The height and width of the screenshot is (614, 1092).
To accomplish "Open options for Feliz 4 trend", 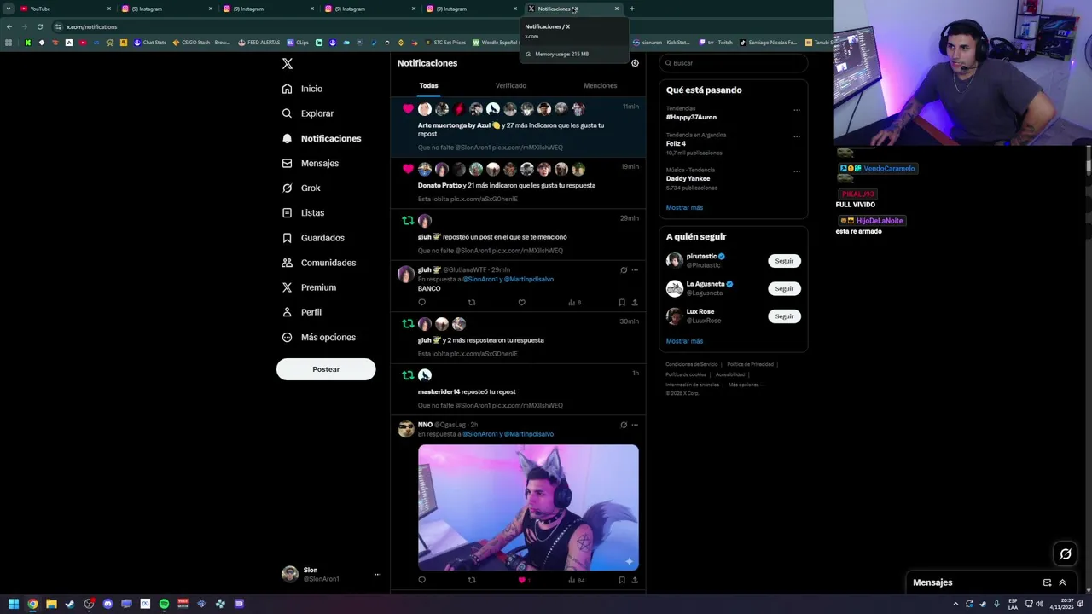I will pos(797,136).
